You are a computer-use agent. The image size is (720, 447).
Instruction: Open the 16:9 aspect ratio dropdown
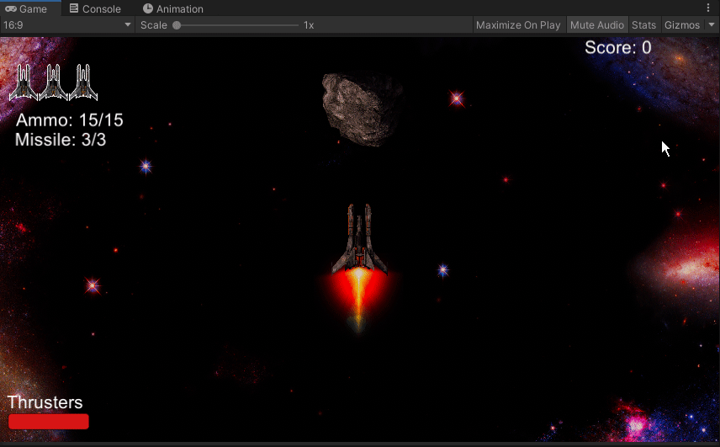[x=67, y=25]
